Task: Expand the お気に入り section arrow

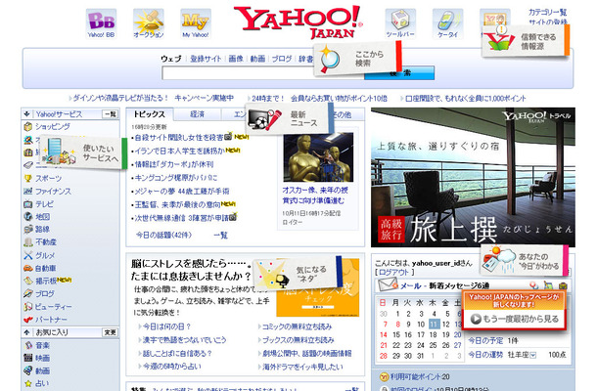Action: pyautogui.click(x=26, y=332)
